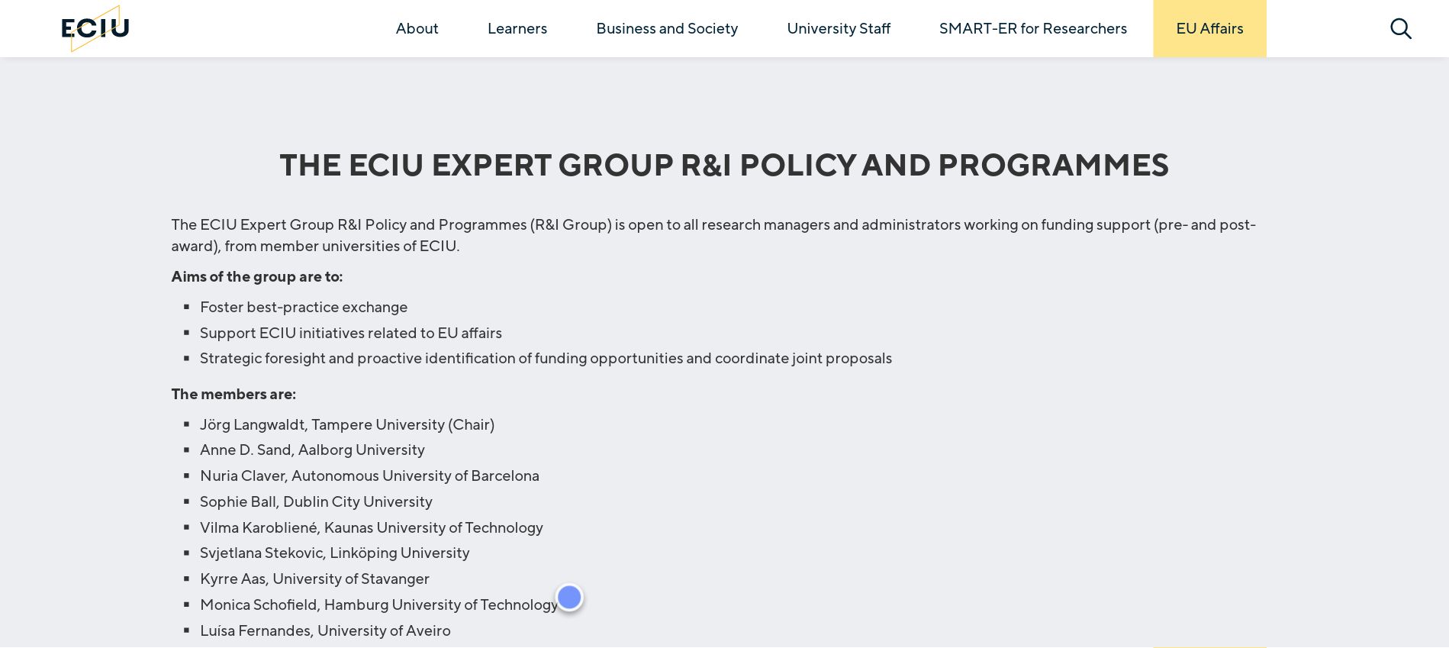Click the page heading about Expert Group R&I Policy
This screenshot has height=648, width=1449.
click(724, 165)
